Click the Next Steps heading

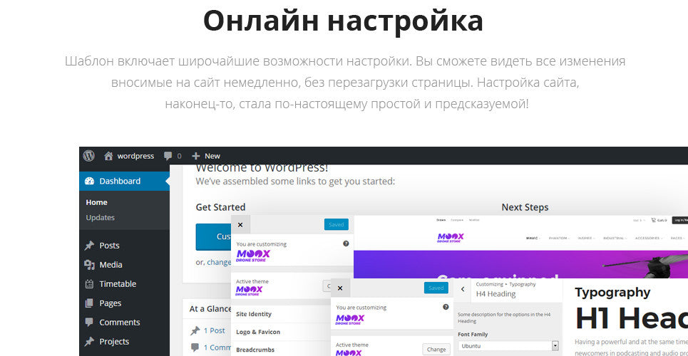[525, 207]
